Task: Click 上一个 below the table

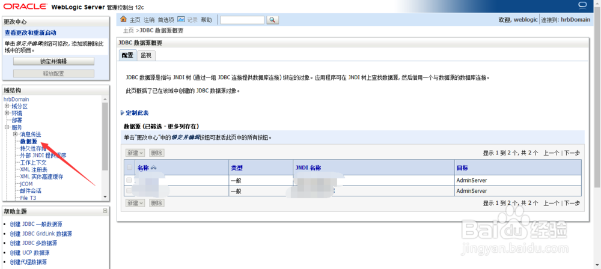Action: 551,203
